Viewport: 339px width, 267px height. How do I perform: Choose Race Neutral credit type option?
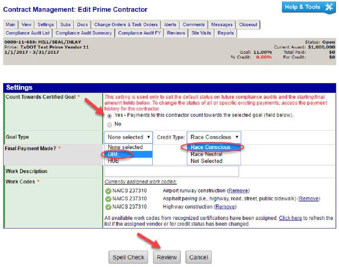206,154
